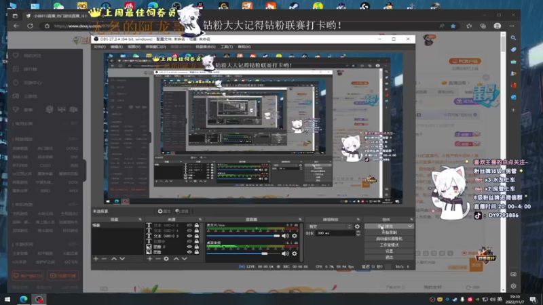Pop out the Sources dock header icon
543x305 pixels.
tap(200, 220)
